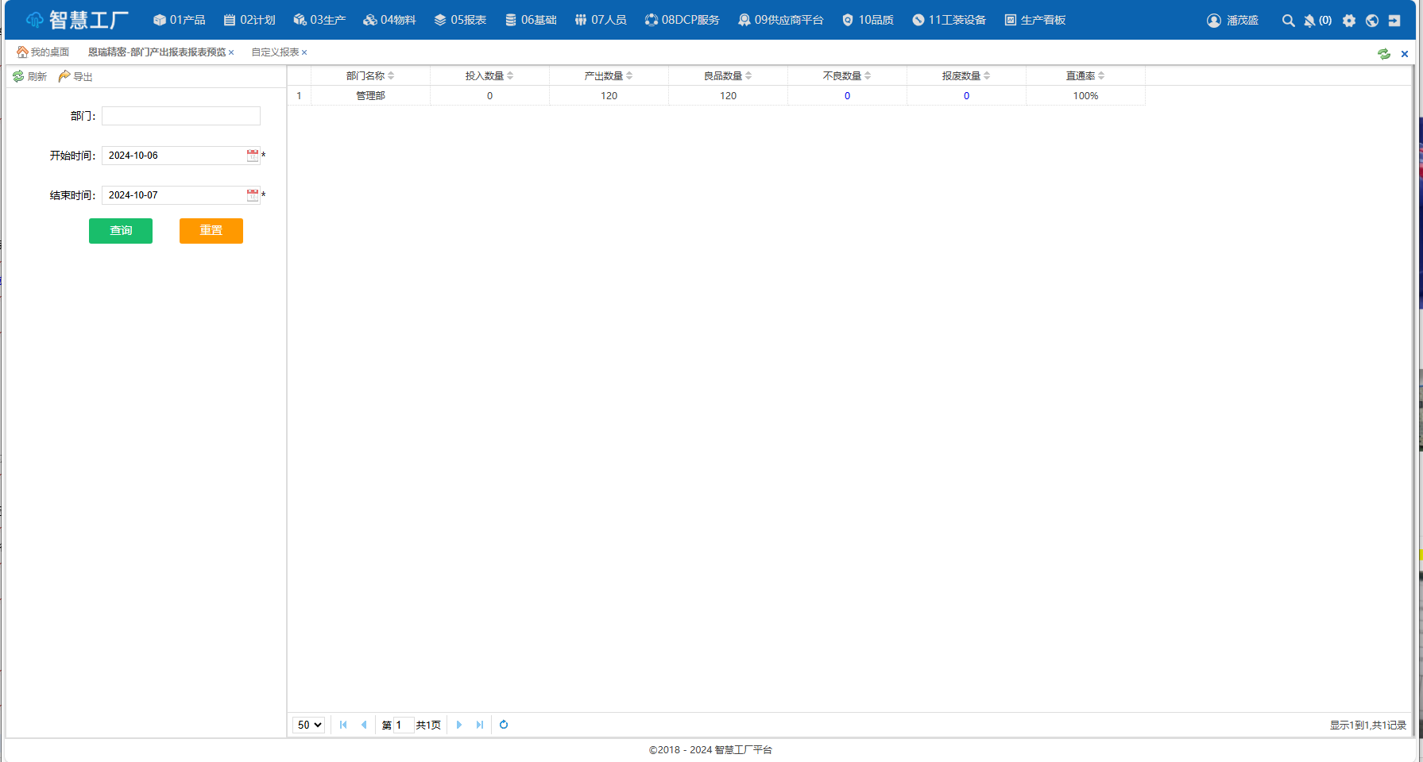The image size is (1423, 762).
Task: Click the globe language icon
Action: click(1372, 21)
